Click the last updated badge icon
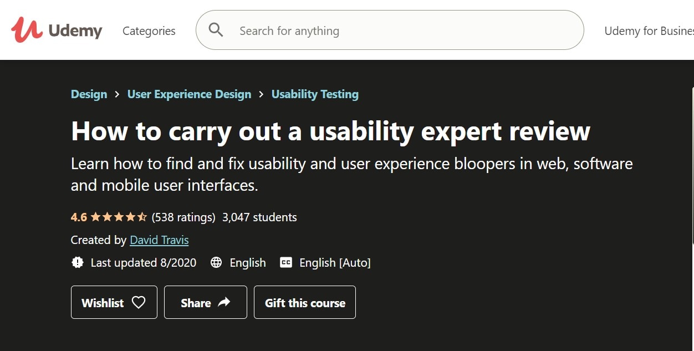The height and width of the screenshot is (351, 694). [78, 262]
